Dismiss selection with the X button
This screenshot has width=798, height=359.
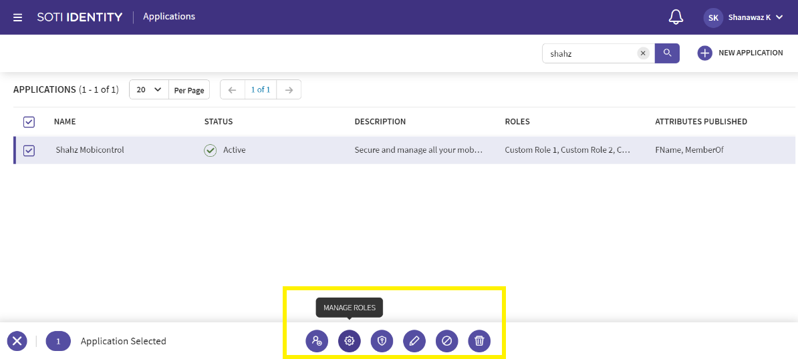(x=17, y=341)
